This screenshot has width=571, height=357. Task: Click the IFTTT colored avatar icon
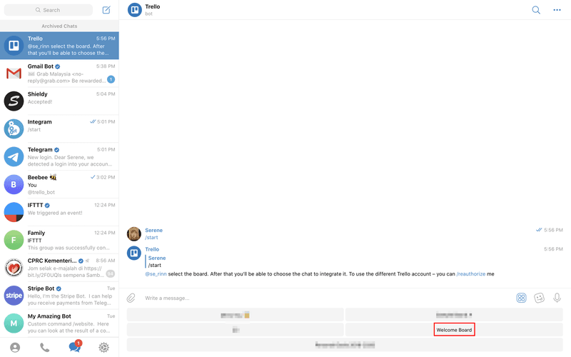pyautogui.click(x=14, y=212)
